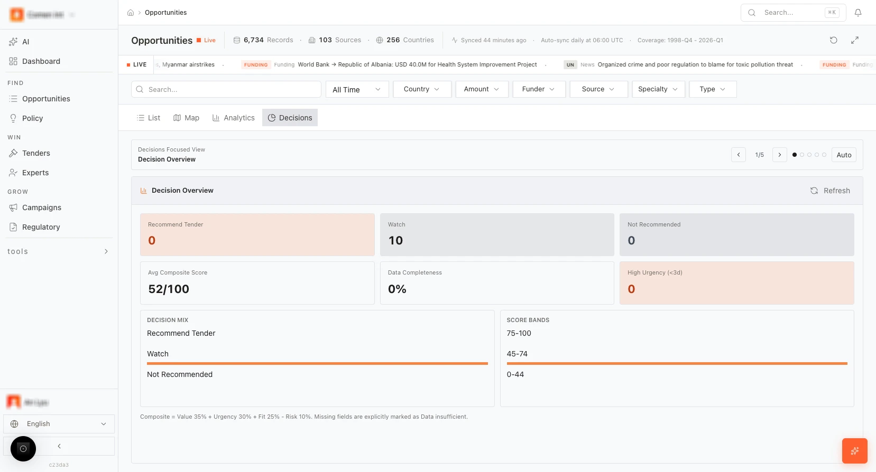Viewport: 876px width, 472px height.
Task: Refresh the Decision Overview
Action: pos(830,191)
